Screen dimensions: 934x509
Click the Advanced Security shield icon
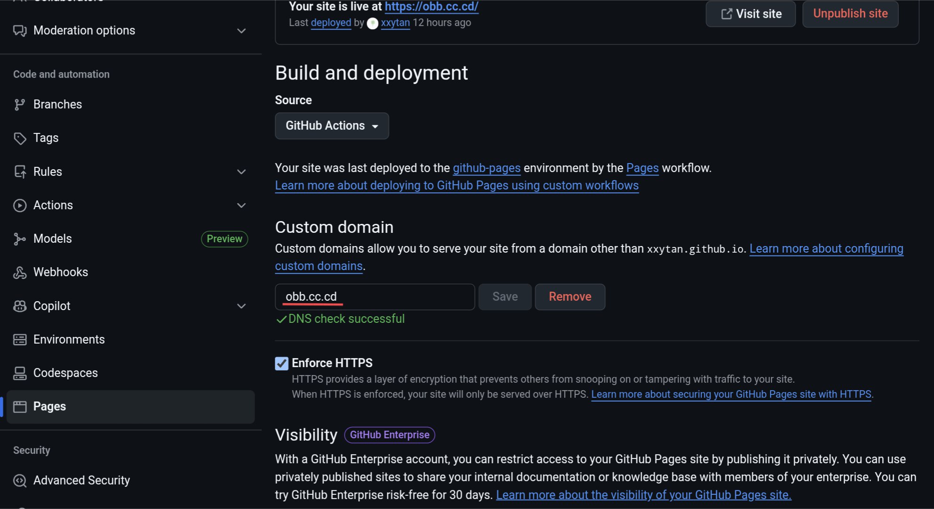(x=19, y=480)
